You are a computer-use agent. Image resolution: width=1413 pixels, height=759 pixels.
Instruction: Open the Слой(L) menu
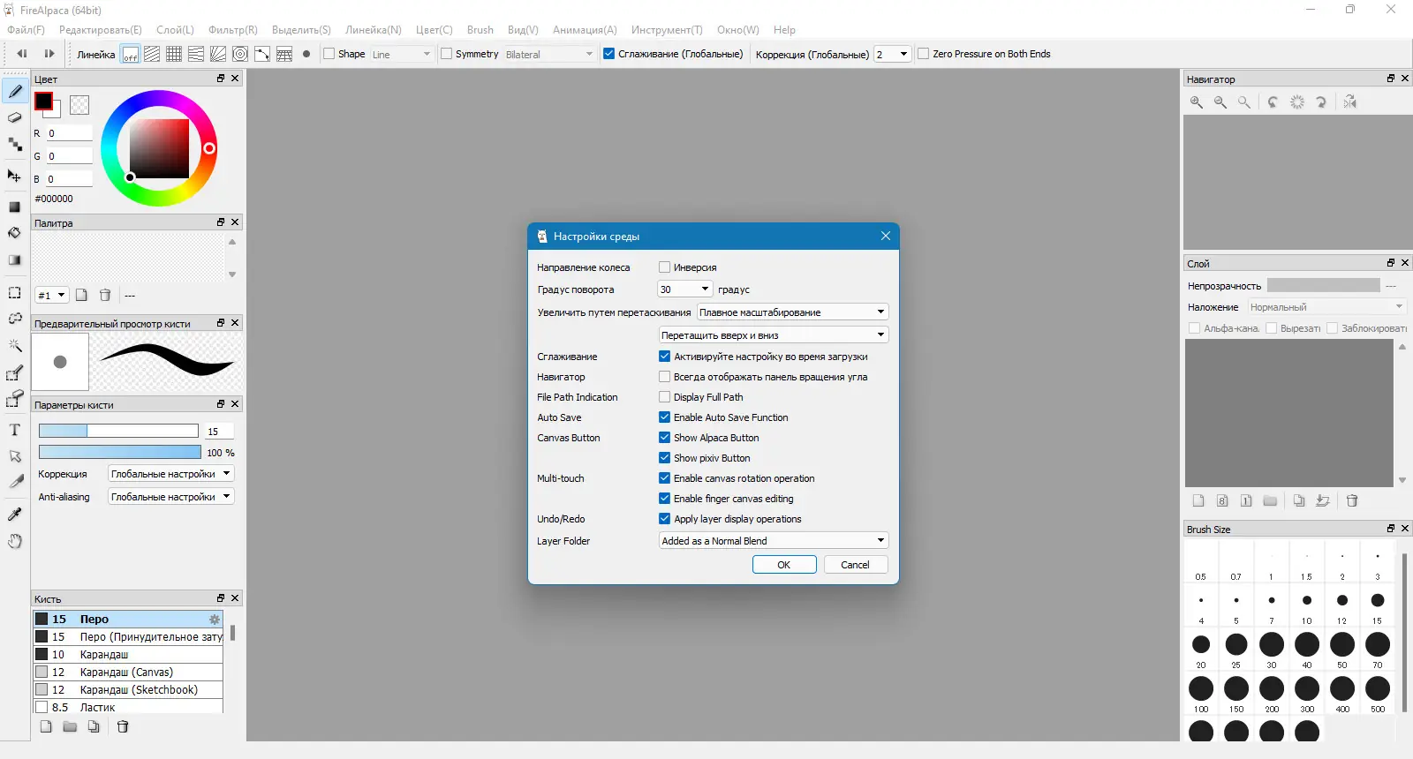(175, 30)
